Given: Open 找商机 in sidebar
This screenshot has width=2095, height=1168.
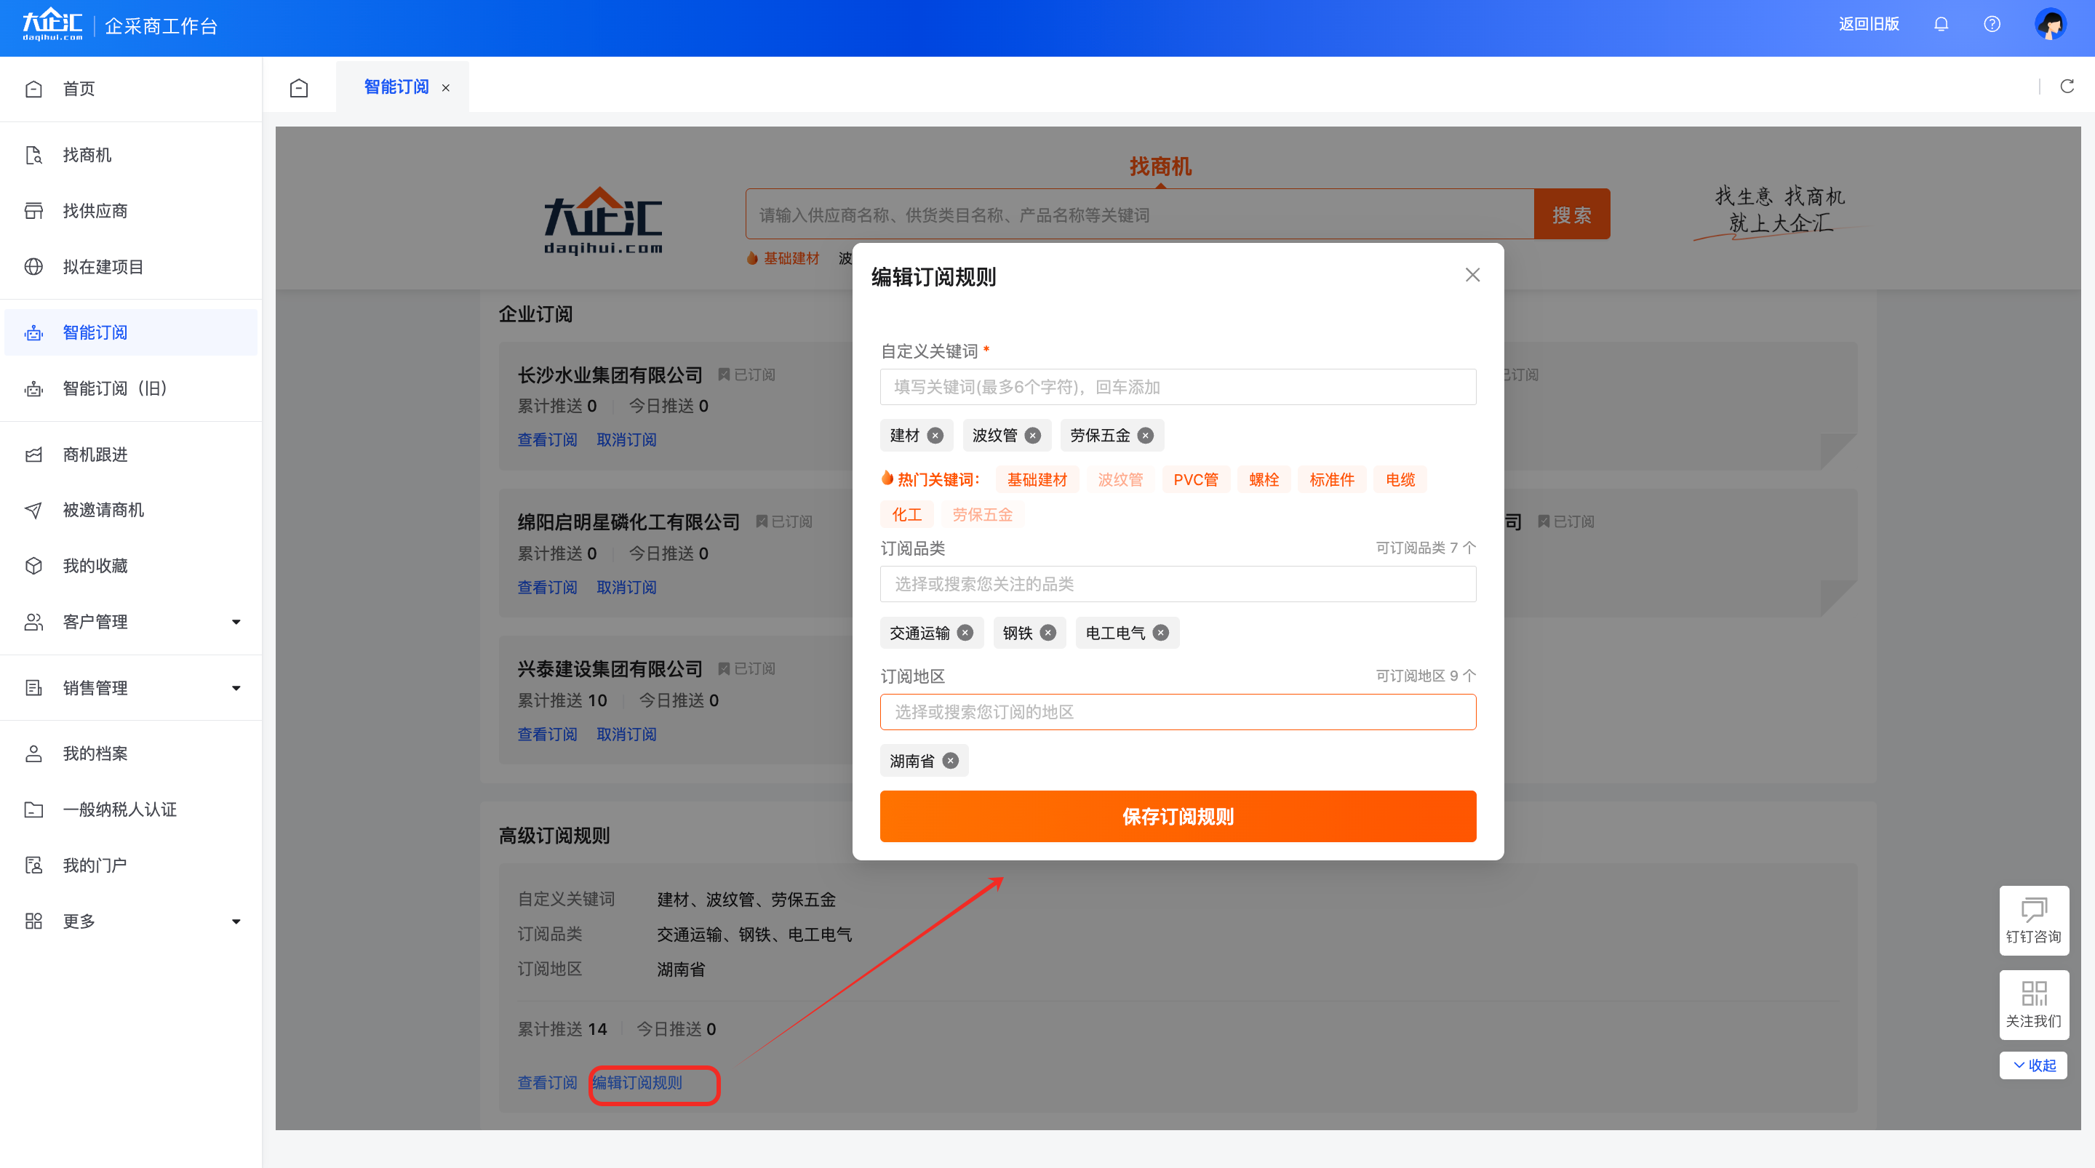Looking at the screenshot, I should (130, 154).
